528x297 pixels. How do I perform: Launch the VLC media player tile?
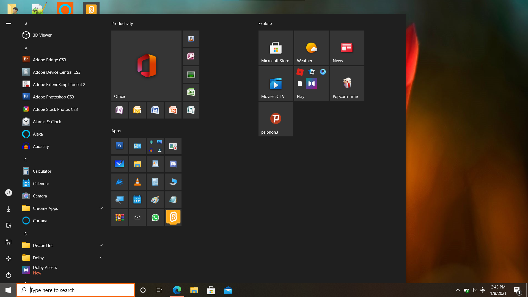coord(137,182)
